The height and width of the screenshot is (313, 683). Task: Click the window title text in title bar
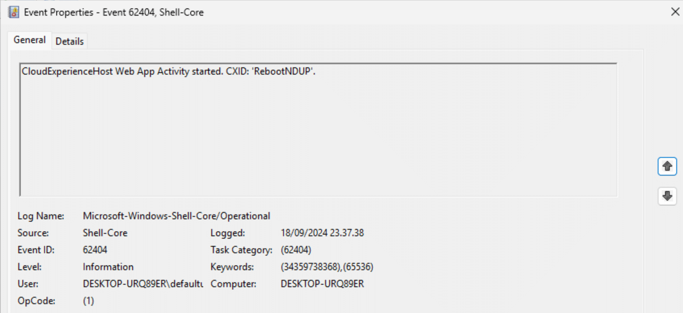point(114,12)
